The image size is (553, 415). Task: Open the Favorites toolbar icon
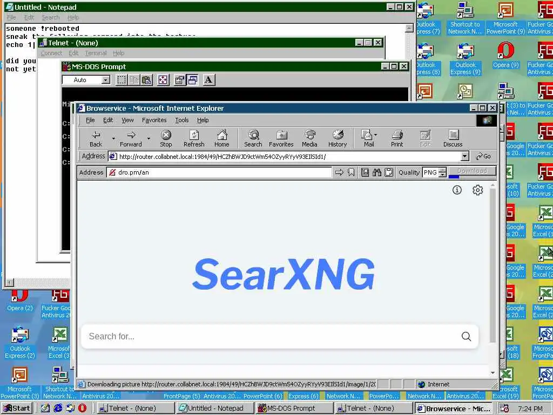281,139
